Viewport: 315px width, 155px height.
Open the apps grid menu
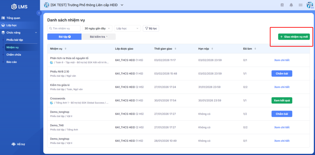coord(300,5)
